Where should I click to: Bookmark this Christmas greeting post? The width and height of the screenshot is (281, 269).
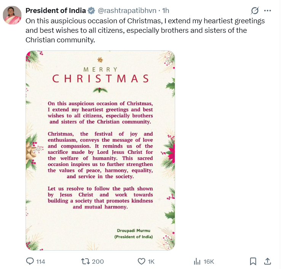253,261
